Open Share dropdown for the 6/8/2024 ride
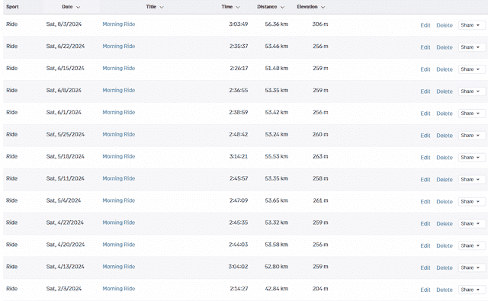 471,91
